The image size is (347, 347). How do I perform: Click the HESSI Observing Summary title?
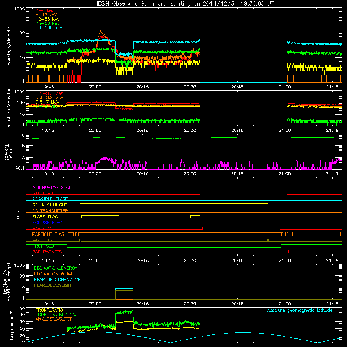click(183, 3)
